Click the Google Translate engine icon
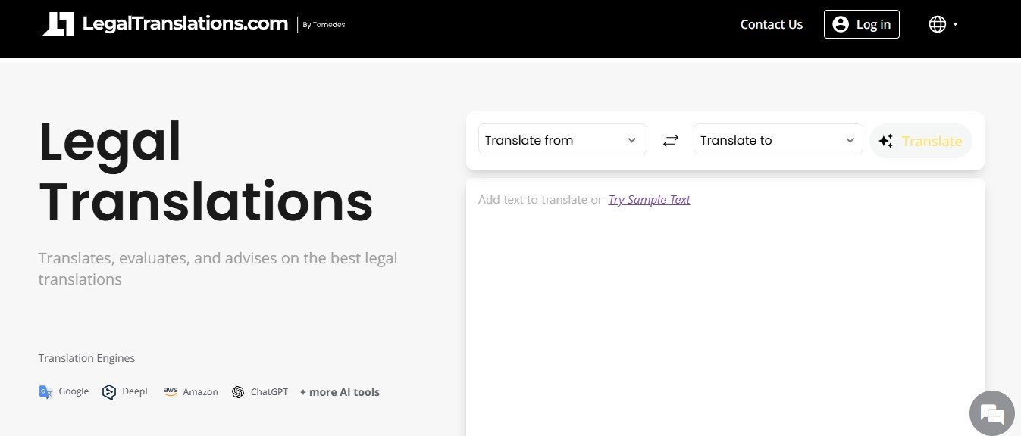Screen dimensions: 1021x436 (x=45, y=392)
